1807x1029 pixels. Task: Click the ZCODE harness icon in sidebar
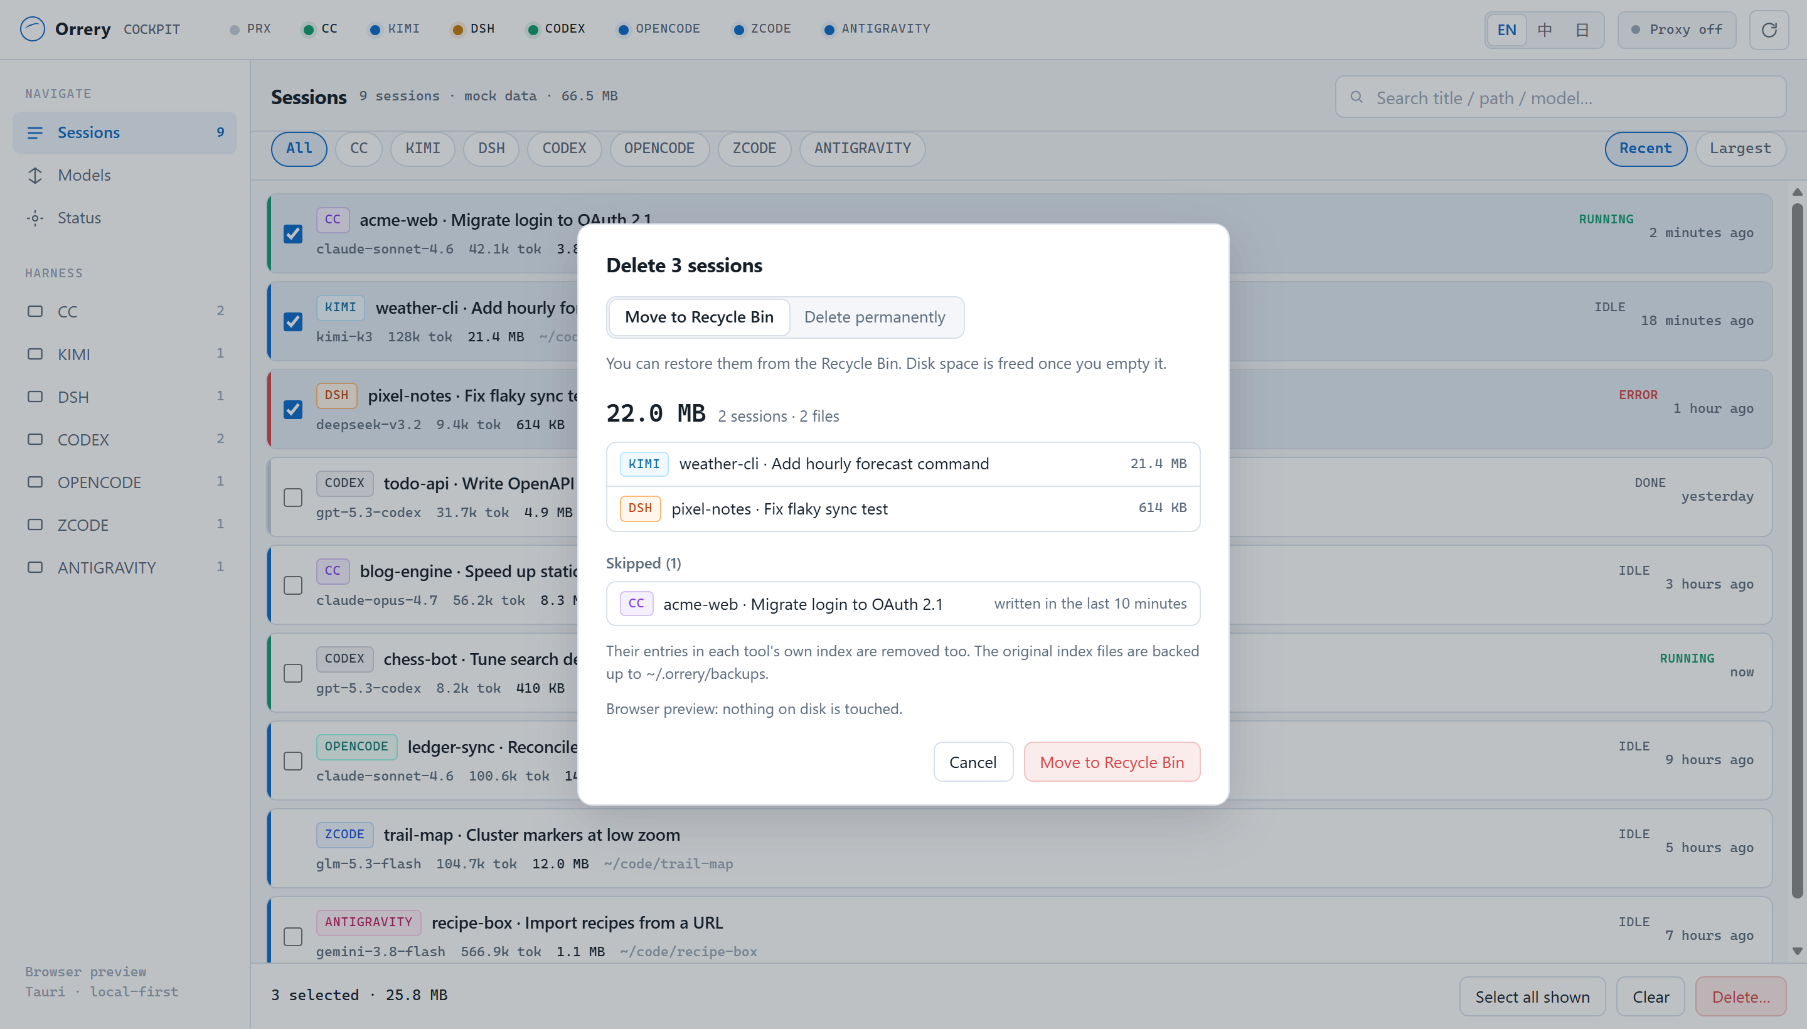pos(35,525)
